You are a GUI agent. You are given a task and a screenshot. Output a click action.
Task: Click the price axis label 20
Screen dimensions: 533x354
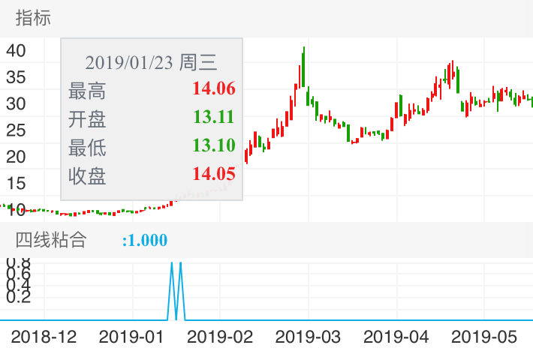tap(16, 157)
